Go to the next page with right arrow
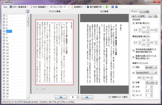Screen dimensions: 162x105 tap(86, 97)
